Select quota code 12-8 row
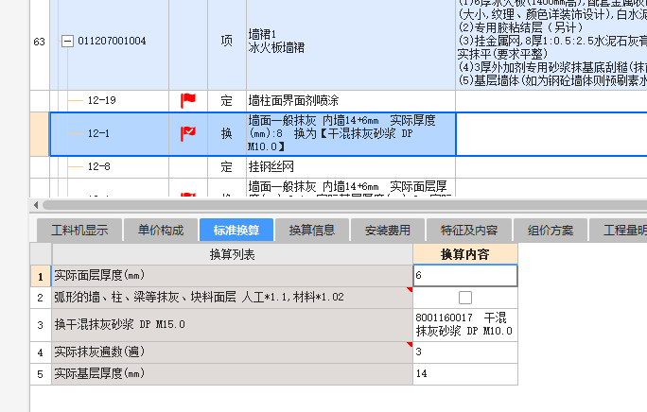 tap(98, 166)
